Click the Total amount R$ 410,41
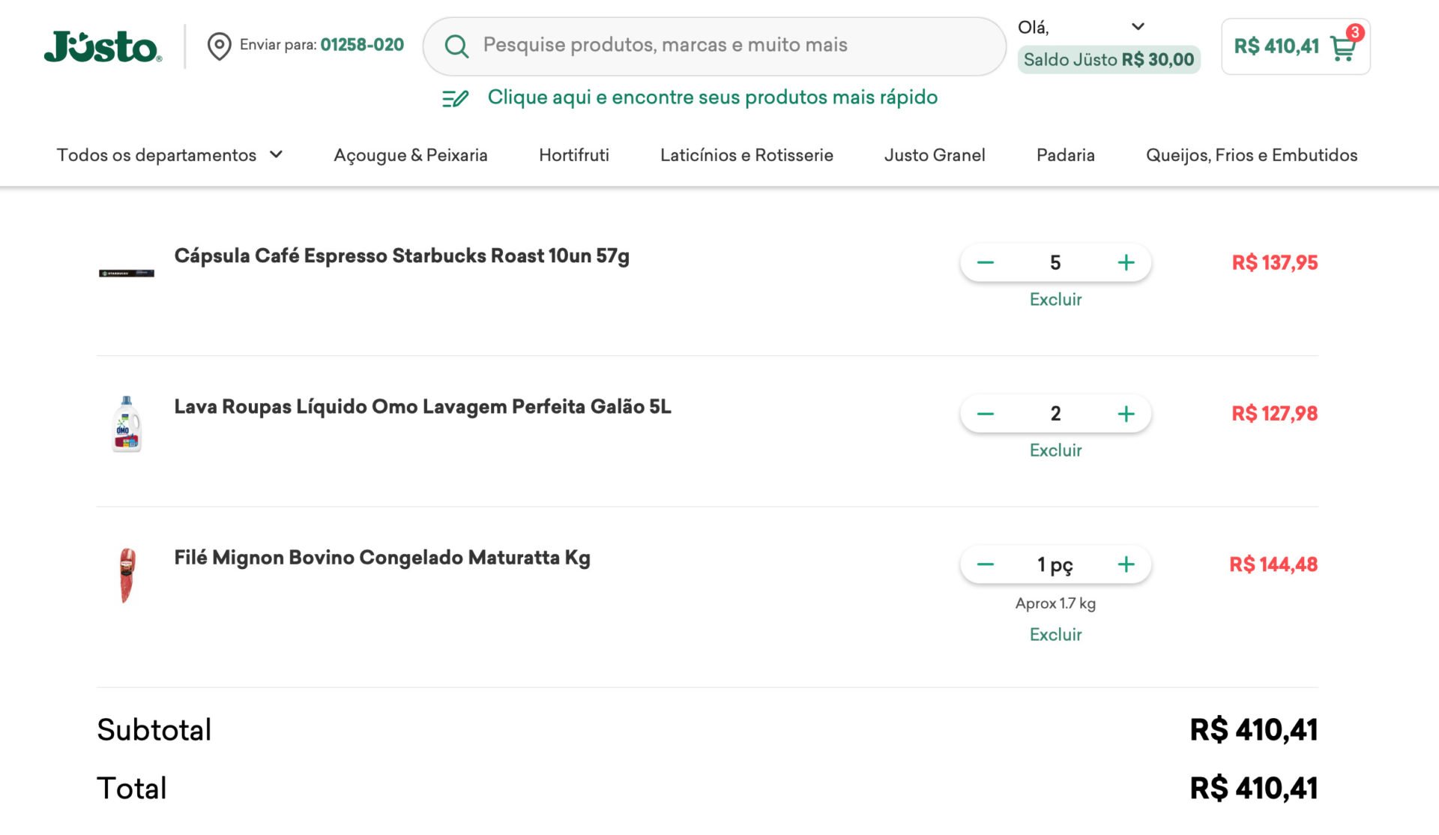The image size is (1439, 835). point(1254,789)
